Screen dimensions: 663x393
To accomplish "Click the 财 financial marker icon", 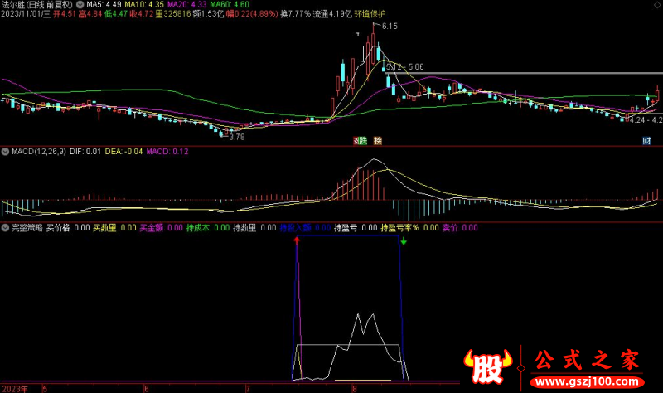I will pos(646,141).
